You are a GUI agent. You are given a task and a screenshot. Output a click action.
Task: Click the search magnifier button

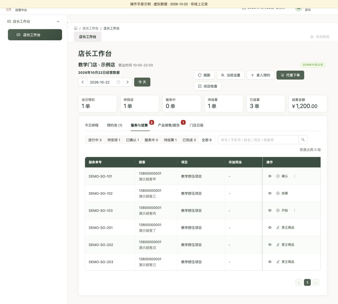pos(303,140)
